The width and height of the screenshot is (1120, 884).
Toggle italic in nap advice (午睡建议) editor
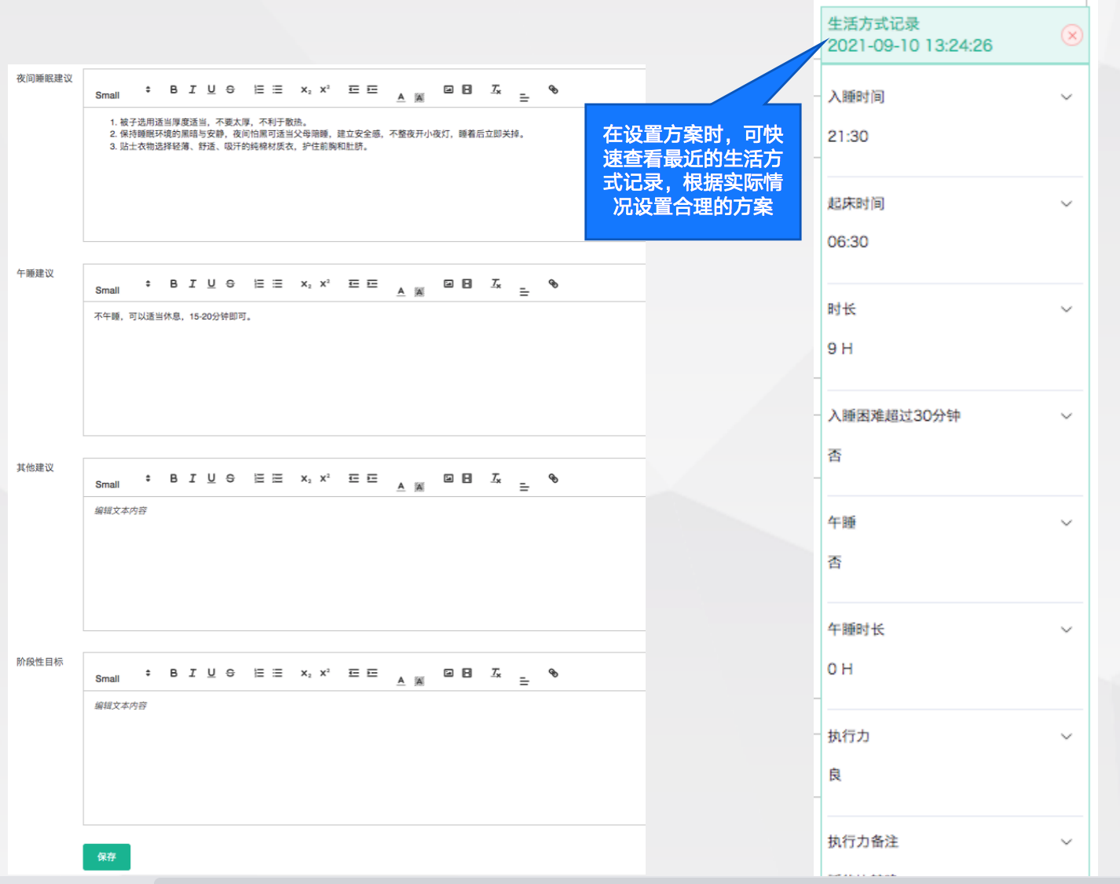[x=192, y=284]
